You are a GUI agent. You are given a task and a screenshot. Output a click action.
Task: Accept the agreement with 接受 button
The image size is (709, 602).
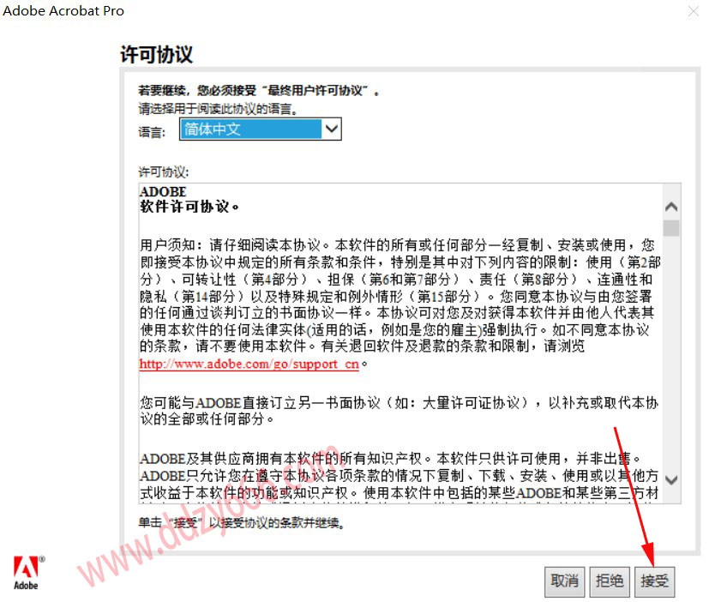click(654, 581)
